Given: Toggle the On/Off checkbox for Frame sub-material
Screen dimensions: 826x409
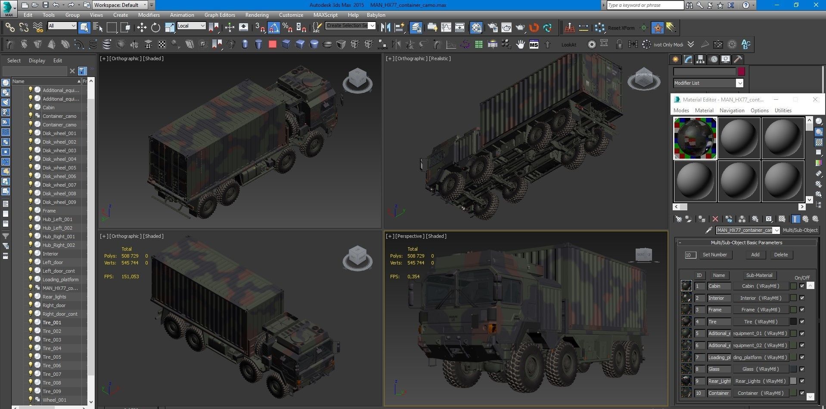Looking at the screenshot, I should 802,310.
